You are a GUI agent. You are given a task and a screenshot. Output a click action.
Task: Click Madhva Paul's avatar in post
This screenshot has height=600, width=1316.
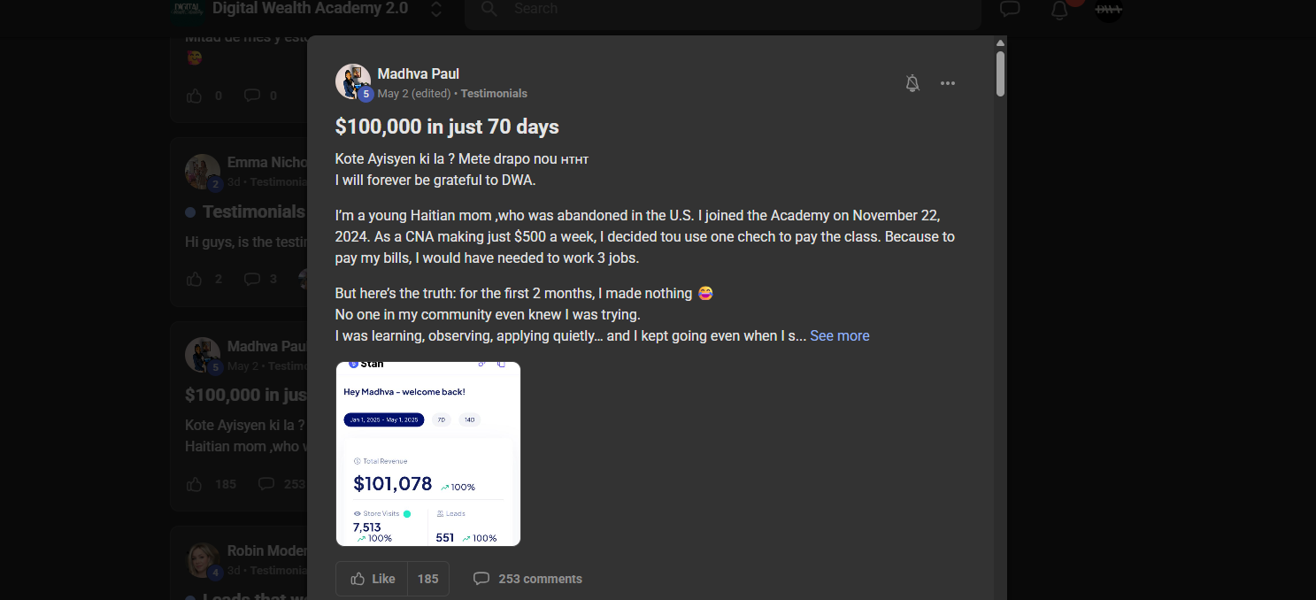point(352,81)
